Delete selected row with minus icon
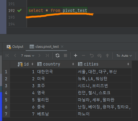Image resolution: width=138 pixels, height=121 pixels. pos(84,55)
